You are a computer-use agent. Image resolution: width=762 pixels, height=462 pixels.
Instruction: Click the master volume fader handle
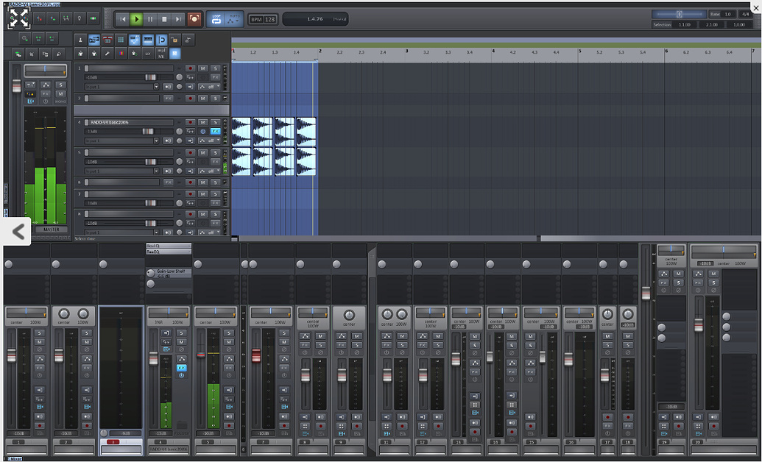pyautogui.click(x=16, y=86)
